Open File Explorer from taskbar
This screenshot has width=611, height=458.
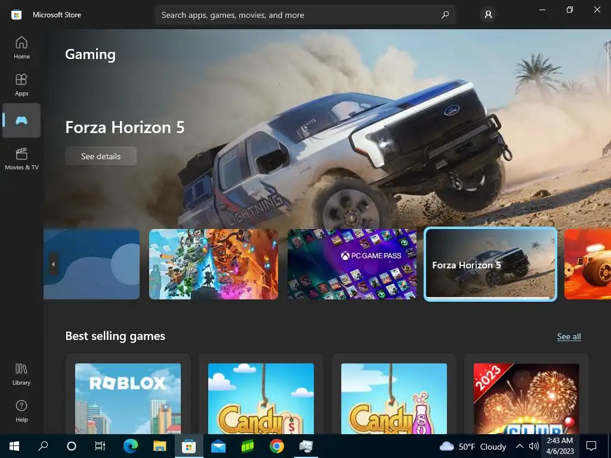coord(159,446)
